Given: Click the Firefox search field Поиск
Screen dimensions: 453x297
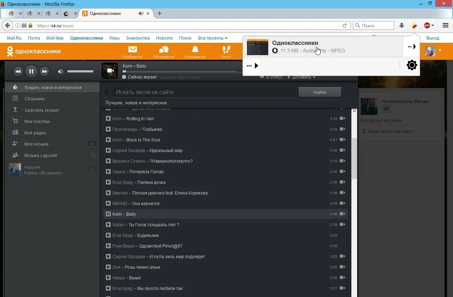Looking at the screenshot, I should pos(374,25).
